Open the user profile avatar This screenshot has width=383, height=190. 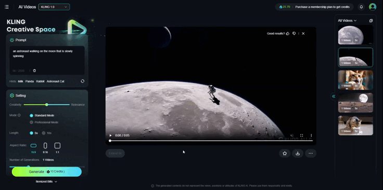pyautogui.click(x=373, y=7)
